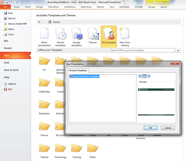
Task: Open Sample templates
Action: point(77,37)
